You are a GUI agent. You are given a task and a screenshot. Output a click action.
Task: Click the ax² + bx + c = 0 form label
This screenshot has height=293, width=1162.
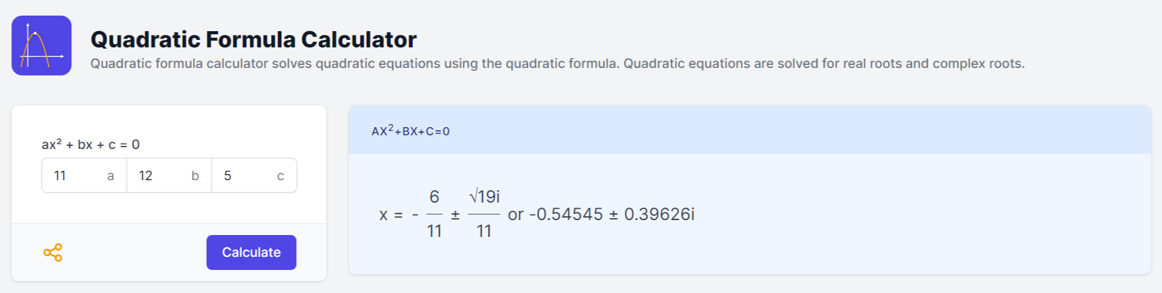coord(91,145)
